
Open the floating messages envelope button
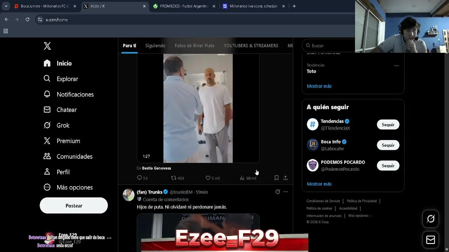pyautogui.click(x=431, y=240)
